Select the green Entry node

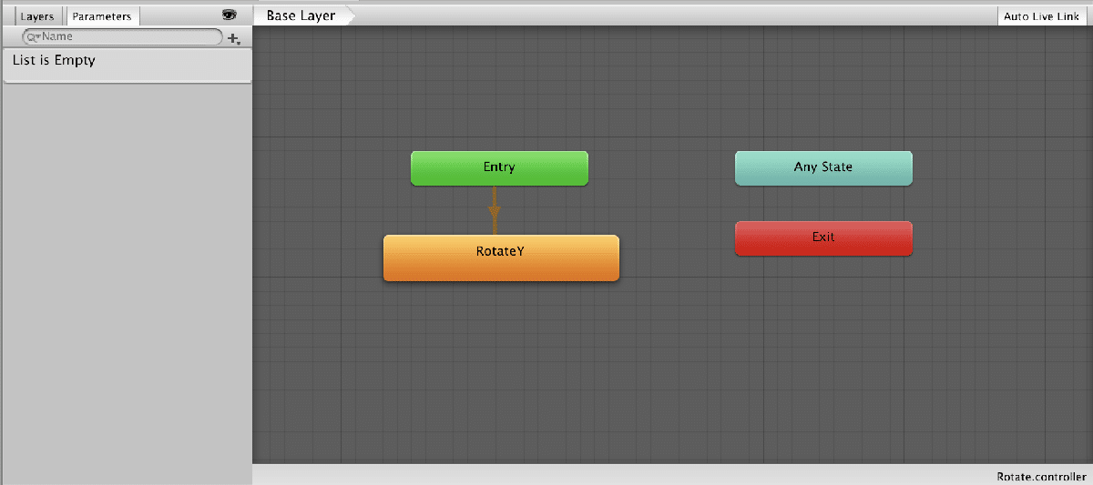click(499, 167)
